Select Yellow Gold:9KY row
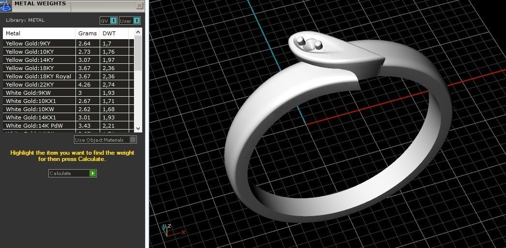 pyautogui.click(x=68, y=43)
